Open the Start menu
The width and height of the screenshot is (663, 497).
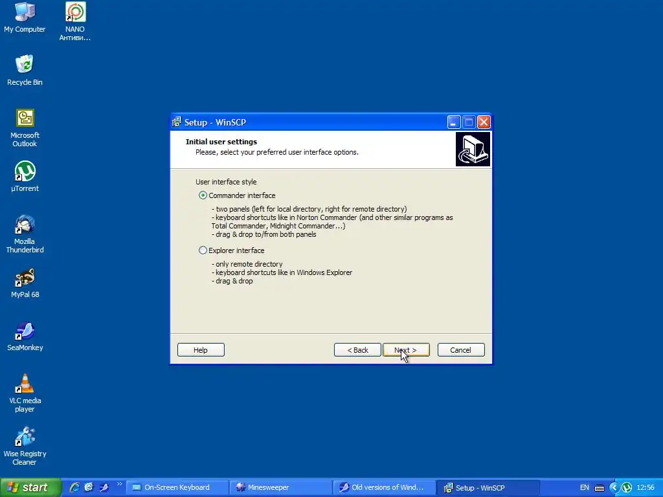click(30, 487)
